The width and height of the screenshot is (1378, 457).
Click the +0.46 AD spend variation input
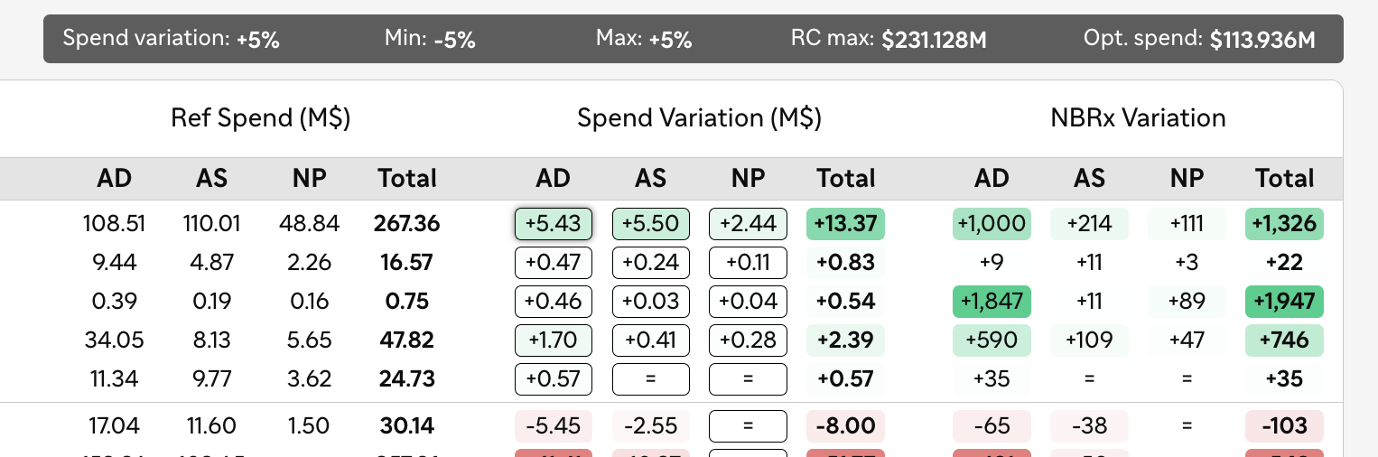click(554, 301)
